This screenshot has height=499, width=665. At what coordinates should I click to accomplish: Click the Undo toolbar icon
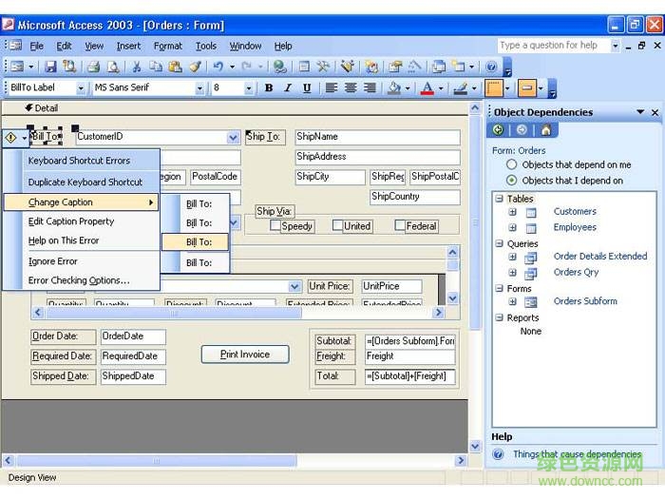(218, 67)
